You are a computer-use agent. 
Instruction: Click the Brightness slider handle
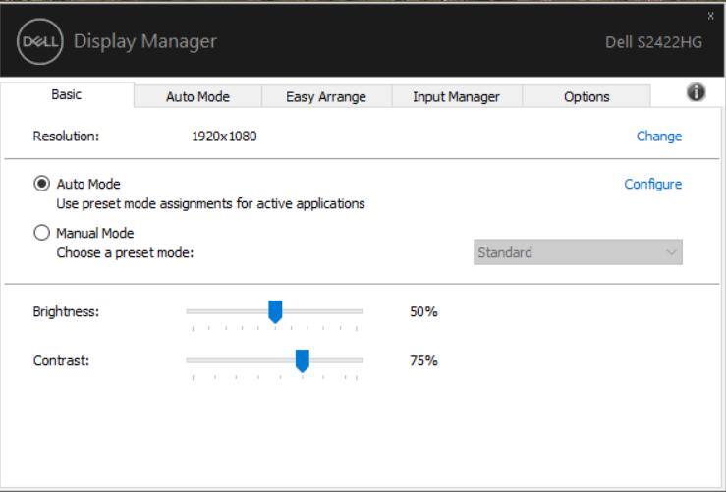coord(275,311)
